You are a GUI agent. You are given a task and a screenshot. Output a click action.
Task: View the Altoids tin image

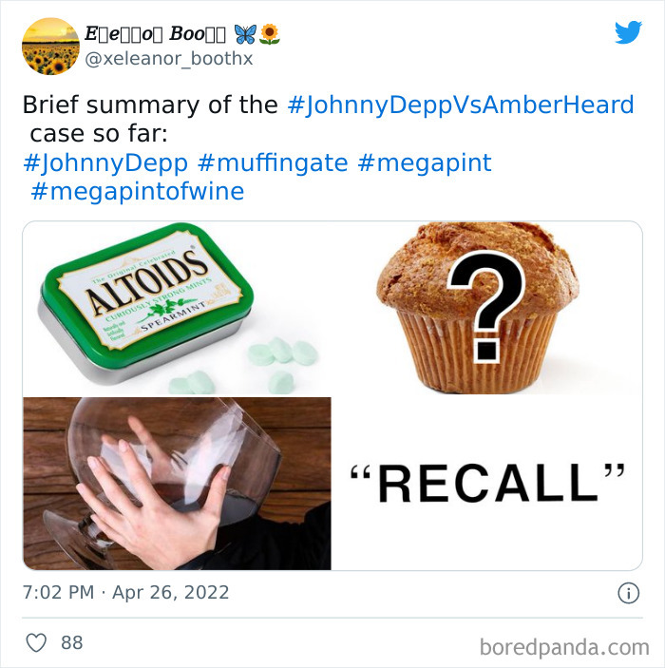[x=177, y=309]
